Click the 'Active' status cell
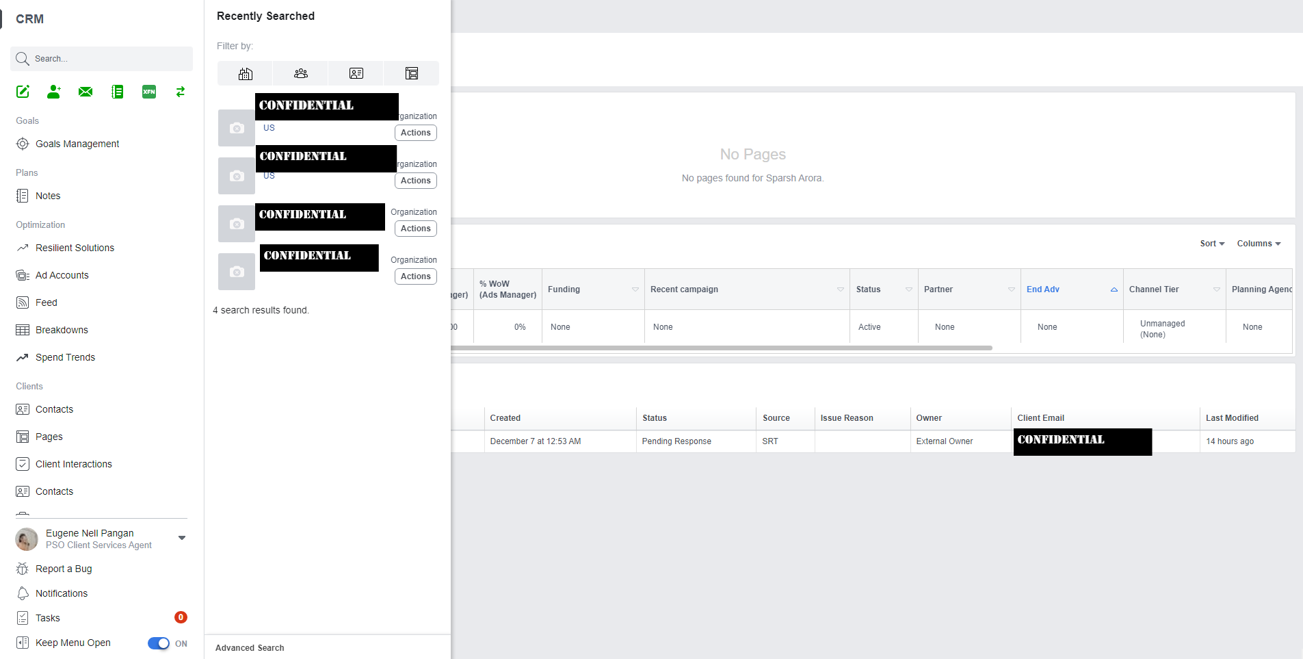The image size is (1303, 659). 869,327
